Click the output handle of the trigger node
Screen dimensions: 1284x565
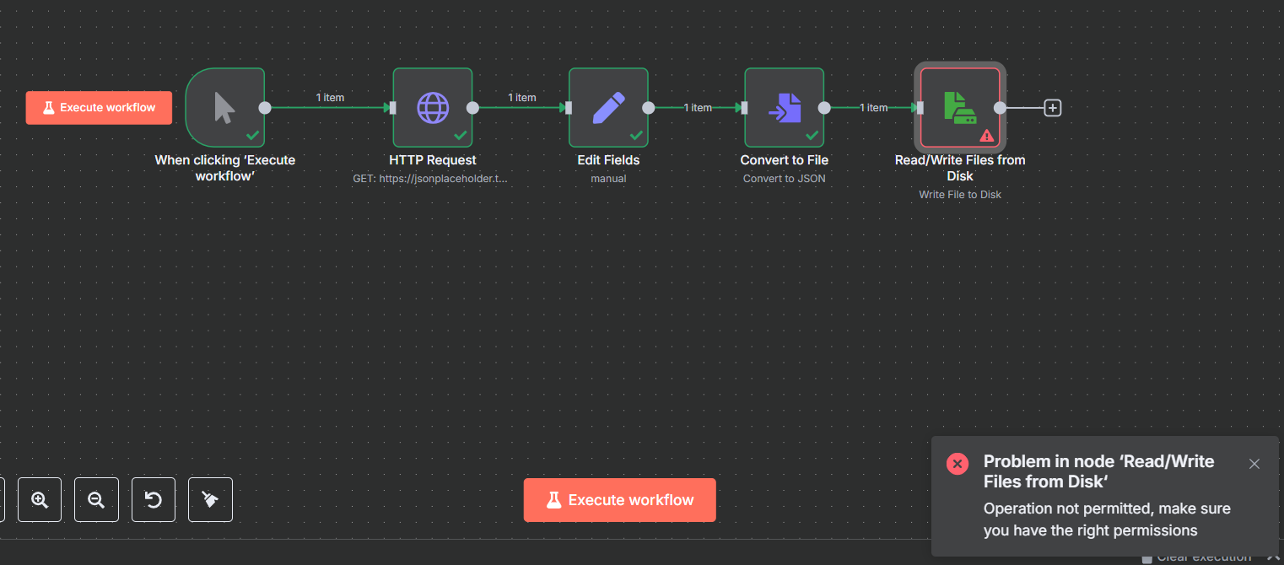[x=265, y=108]
